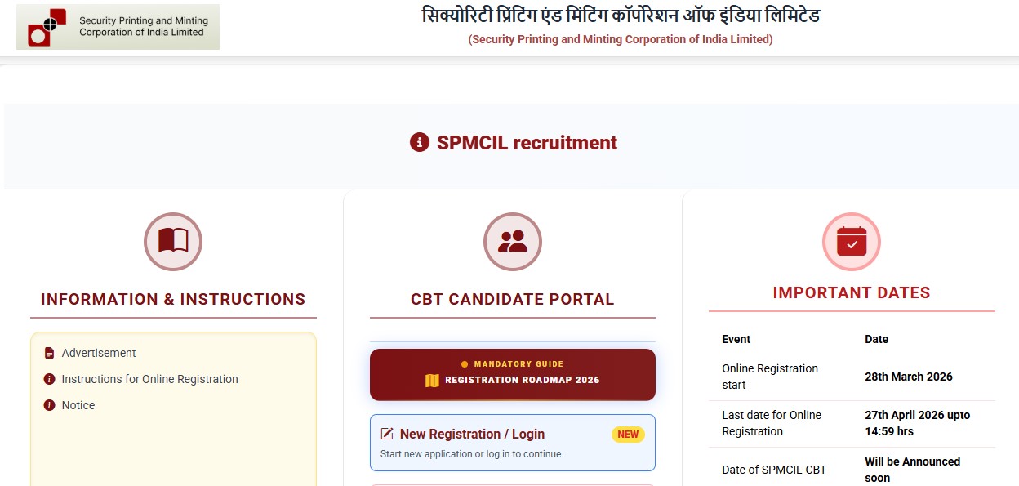Click the CBT Candidate Portal heading
This screenshot has height=486, width=1019.
click(x=512, y=299)
